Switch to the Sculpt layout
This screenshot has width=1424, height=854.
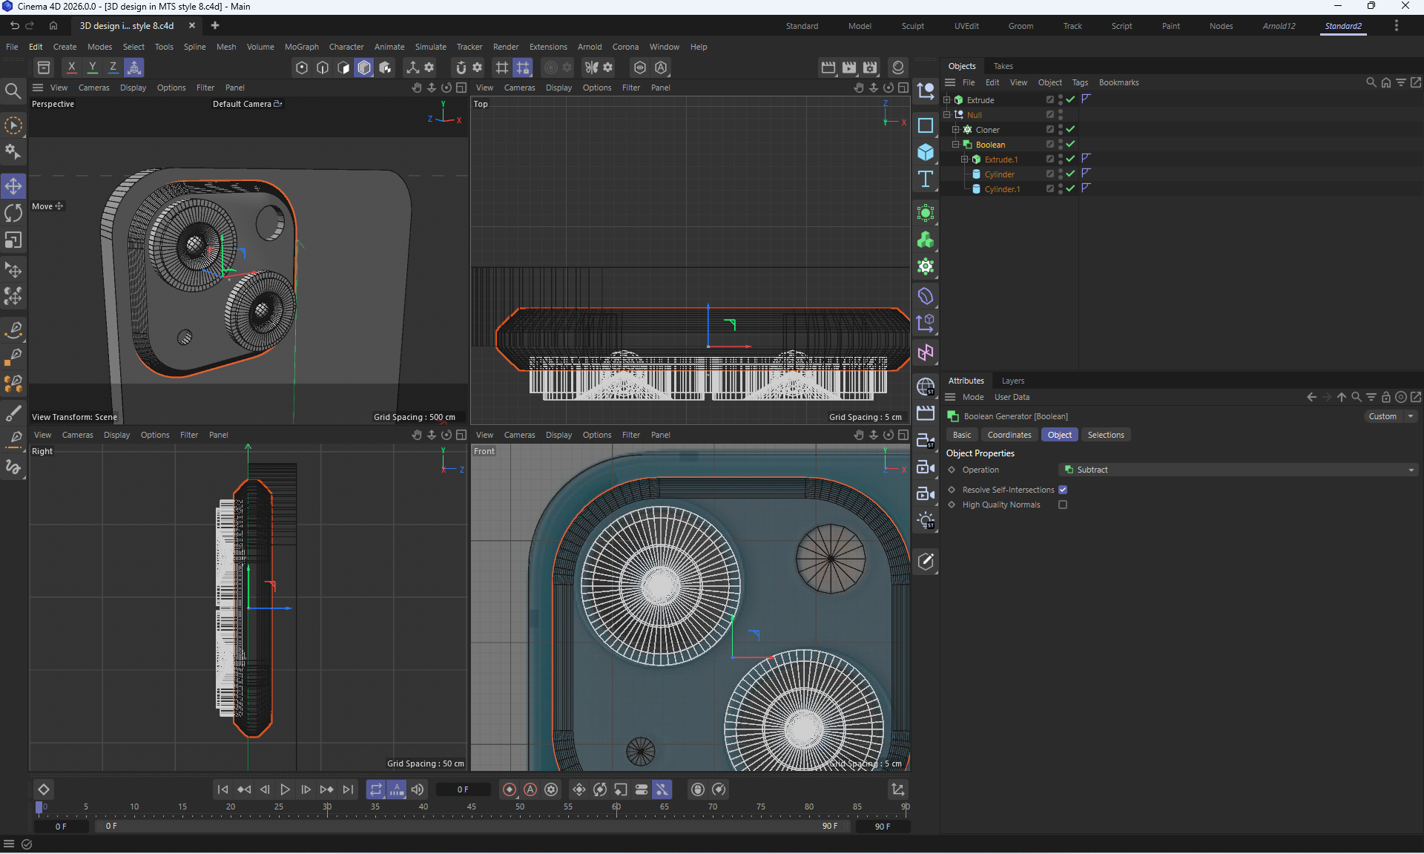coord(912,26)
